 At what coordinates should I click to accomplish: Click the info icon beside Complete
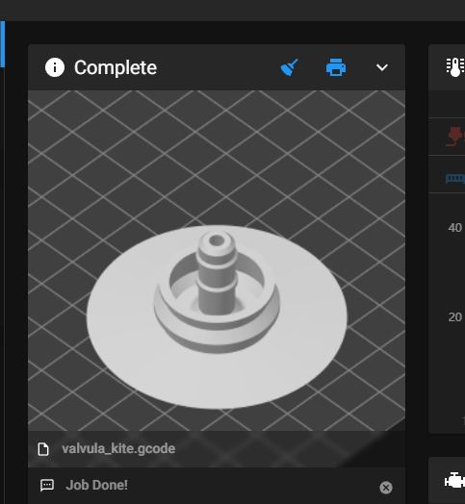tap(55, 67)
